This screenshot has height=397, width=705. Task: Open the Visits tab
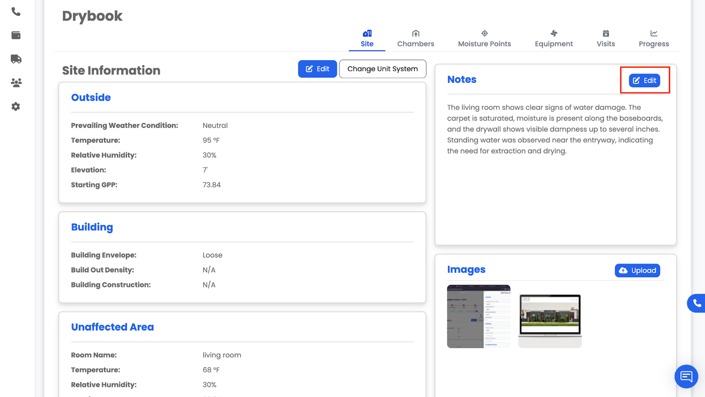tap(605, 39)
